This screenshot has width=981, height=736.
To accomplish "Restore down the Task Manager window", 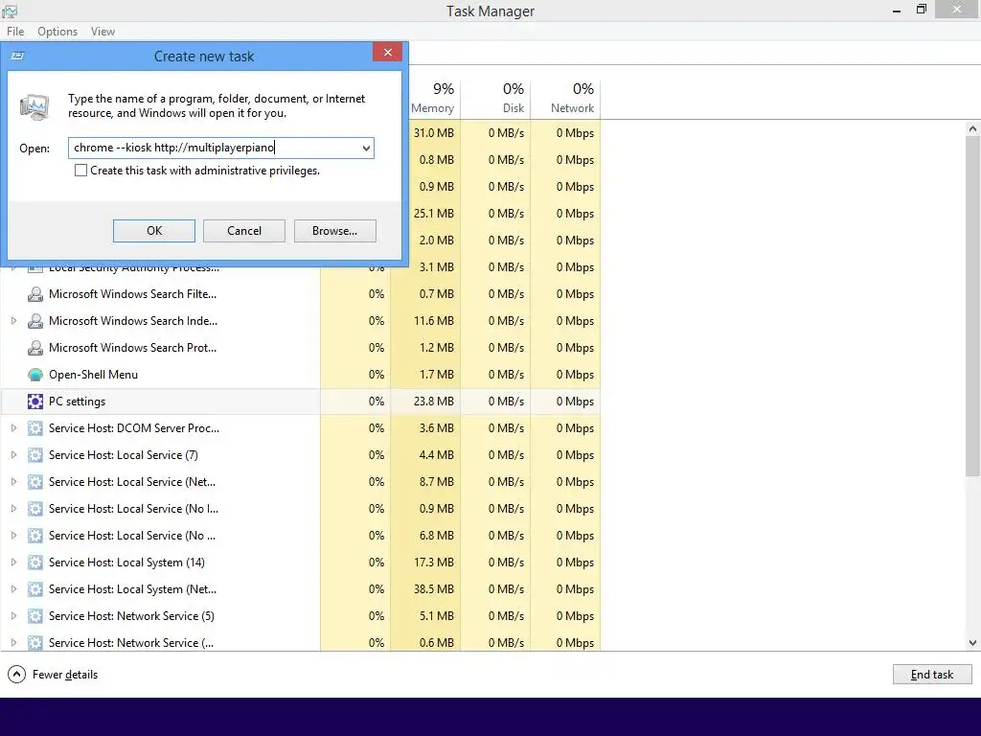I will tap(921, 10).
